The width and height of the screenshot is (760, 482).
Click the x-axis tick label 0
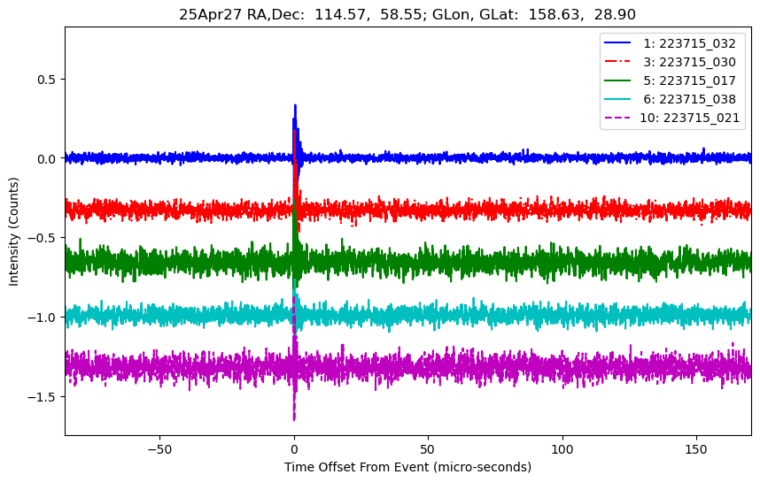pyautogui.click(x=294, y=449)
